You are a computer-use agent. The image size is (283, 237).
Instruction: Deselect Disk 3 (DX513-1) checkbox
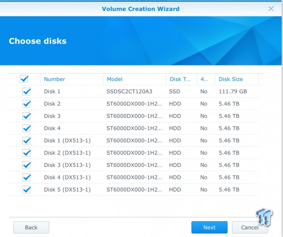[x=26, y=165]
